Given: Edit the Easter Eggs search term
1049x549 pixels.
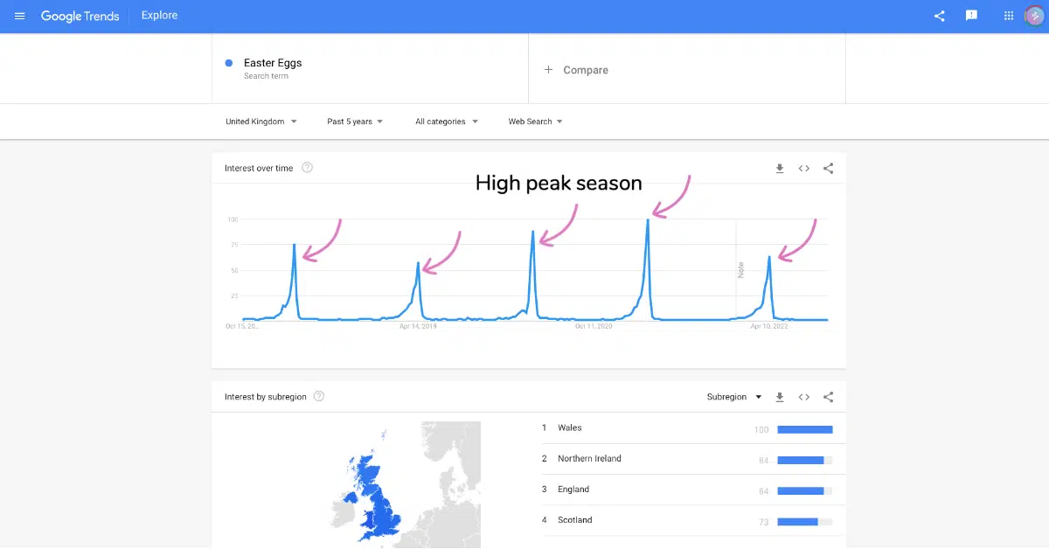Looking at the screenshot, I should (273, 64).
